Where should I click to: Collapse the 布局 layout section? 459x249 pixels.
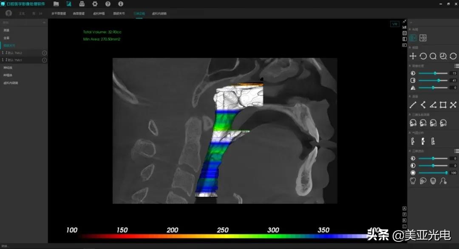click(410, 30)
